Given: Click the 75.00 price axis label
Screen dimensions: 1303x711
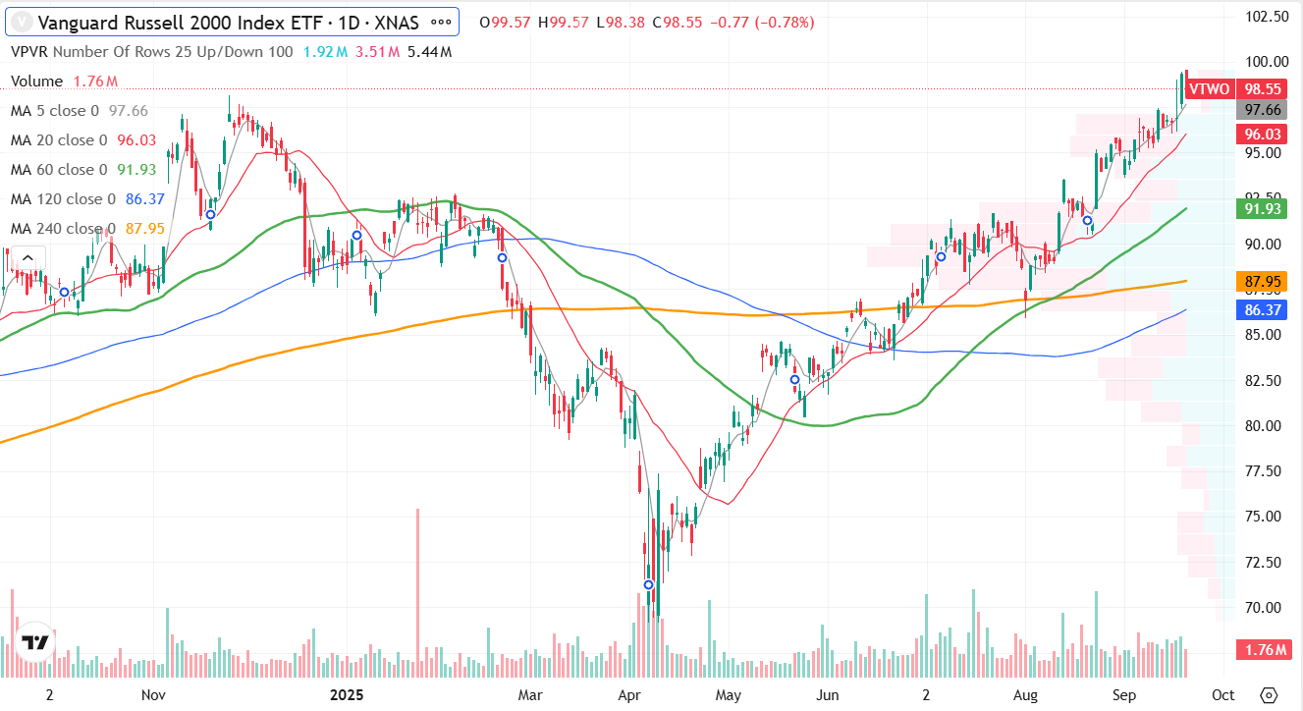Looking at the screenshot, I should (x=1262, y=517).
